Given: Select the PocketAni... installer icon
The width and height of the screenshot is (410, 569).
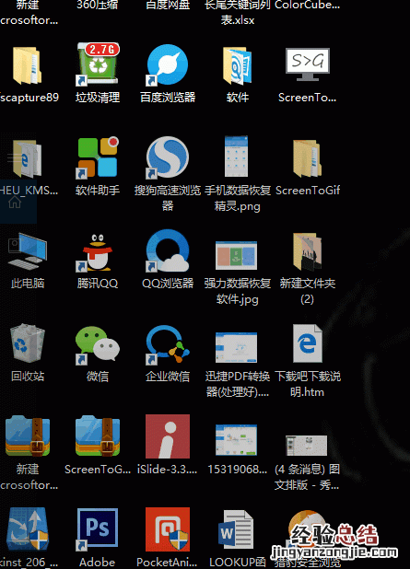Looking at the screenshot, I should point(168,529).
